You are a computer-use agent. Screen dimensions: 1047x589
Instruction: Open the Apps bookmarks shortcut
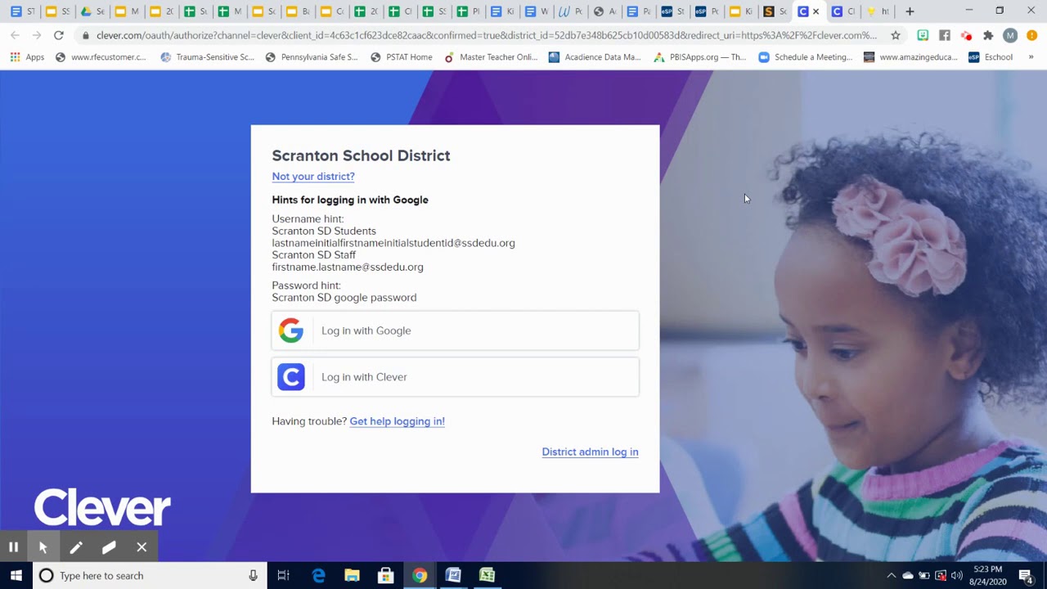[x=27, y=57]
